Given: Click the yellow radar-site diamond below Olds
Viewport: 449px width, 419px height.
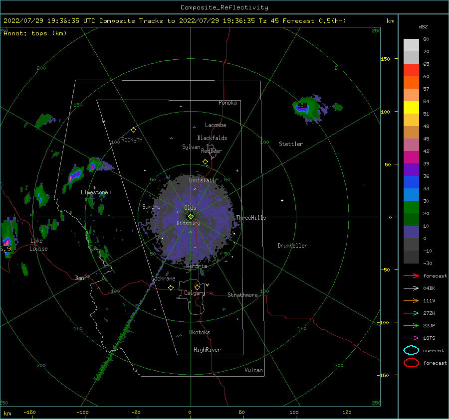Looking at the screenshot, I should click(191, 217).
